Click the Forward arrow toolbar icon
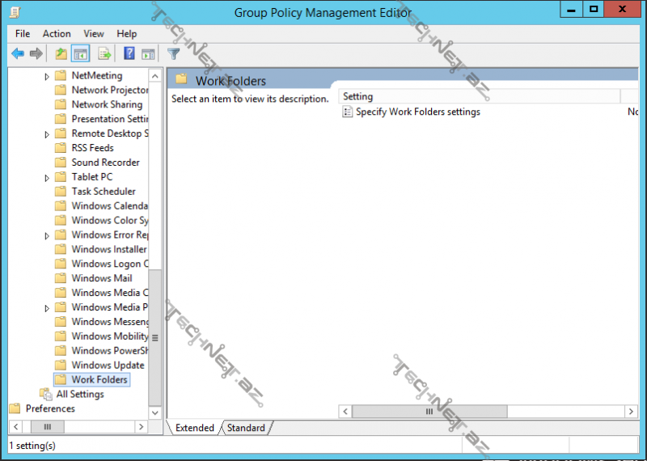This screenshot has height=461, width=647. [36, 54]
